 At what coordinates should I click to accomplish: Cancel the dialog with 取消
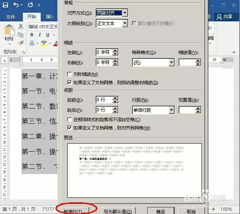191,211
